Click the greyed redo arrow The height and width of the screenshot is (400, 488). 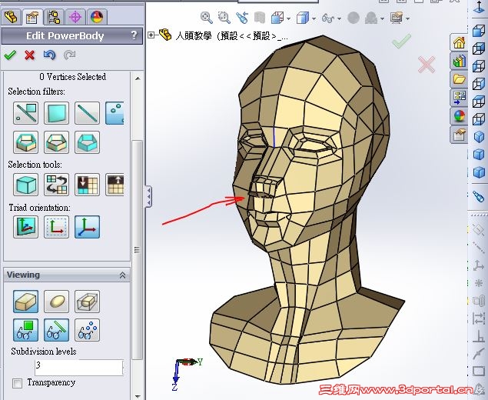[69, 55]
